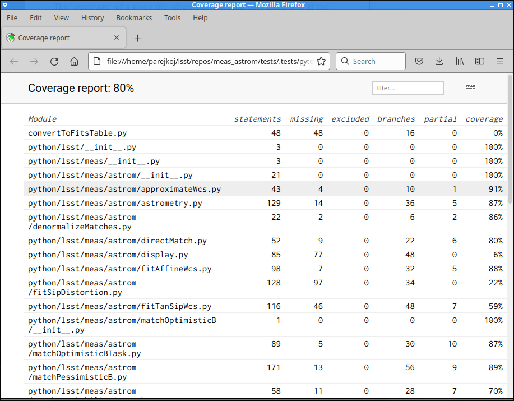Sort the table by missing column
The height and width of the screenshot is (401, 514).
tap(306, 119)
